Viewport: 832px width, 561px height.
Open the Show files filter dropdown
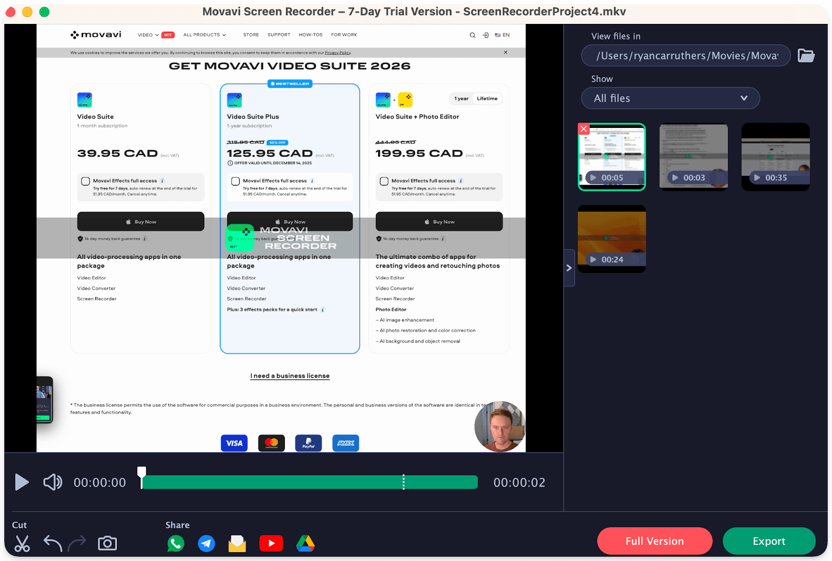670,98
